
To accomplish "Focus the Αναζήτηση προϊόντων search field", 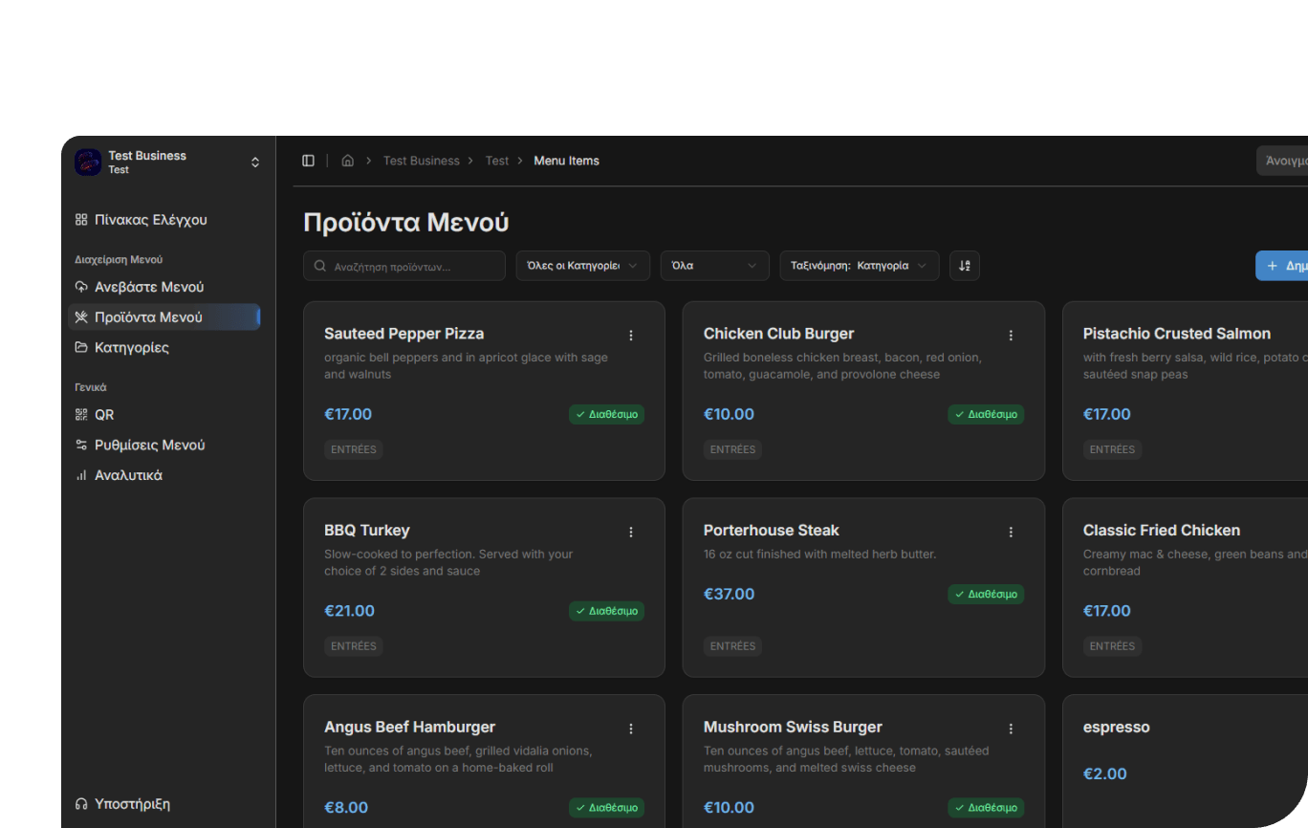I will (x=404, y=266).
